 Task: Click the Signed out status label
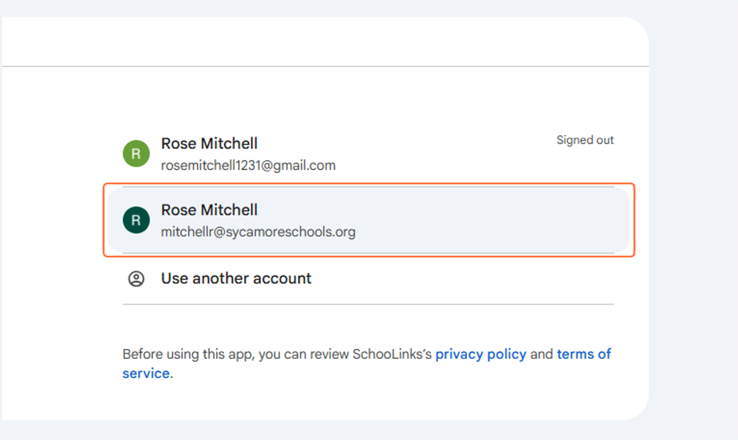(585, 140)
